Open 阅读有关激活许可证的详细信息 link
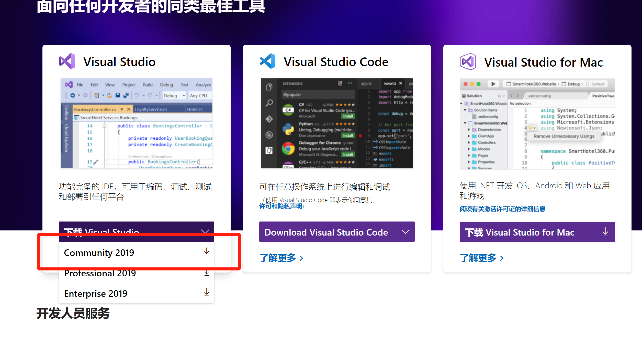Image resolution: width=642 pixels, height=344 pixels. click(502, 209)
